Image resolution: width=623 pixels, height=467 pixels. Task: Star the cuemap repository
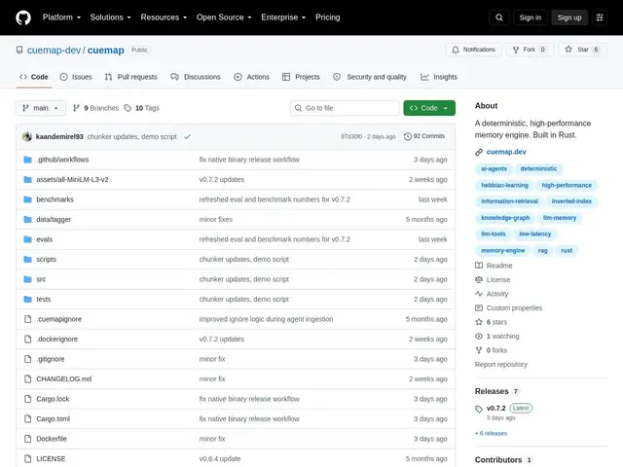click(582, 50)
